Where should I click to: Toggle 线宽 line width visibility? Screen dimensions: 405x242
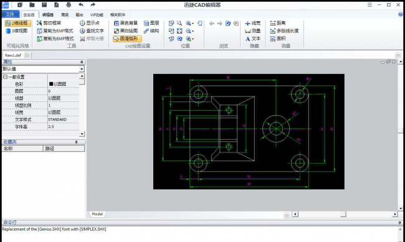pyautogui.click(x=253, y=23)
